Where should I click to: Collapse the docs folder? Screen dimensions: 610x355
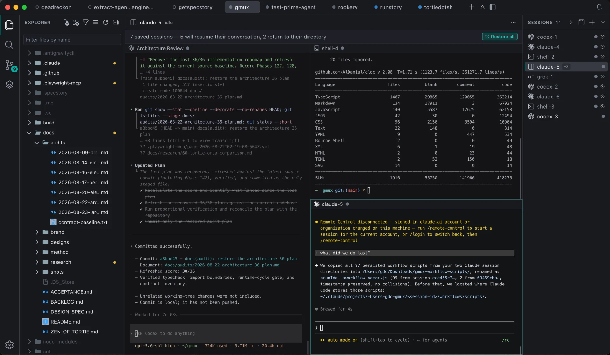pos(29,133)
